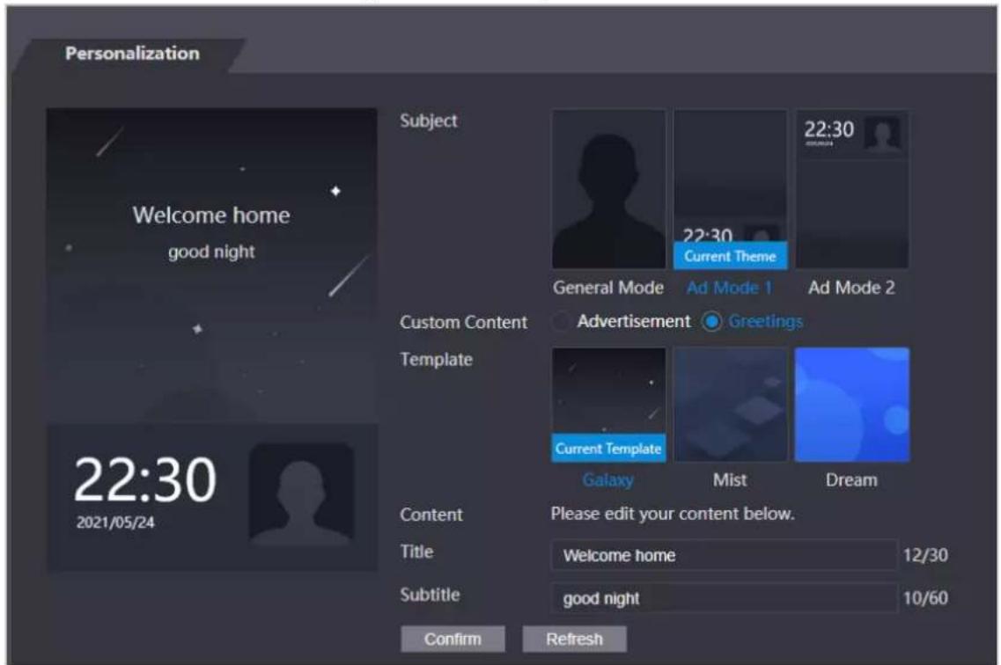Select the Galaxy template thumbnail

[x=608, y=405]
